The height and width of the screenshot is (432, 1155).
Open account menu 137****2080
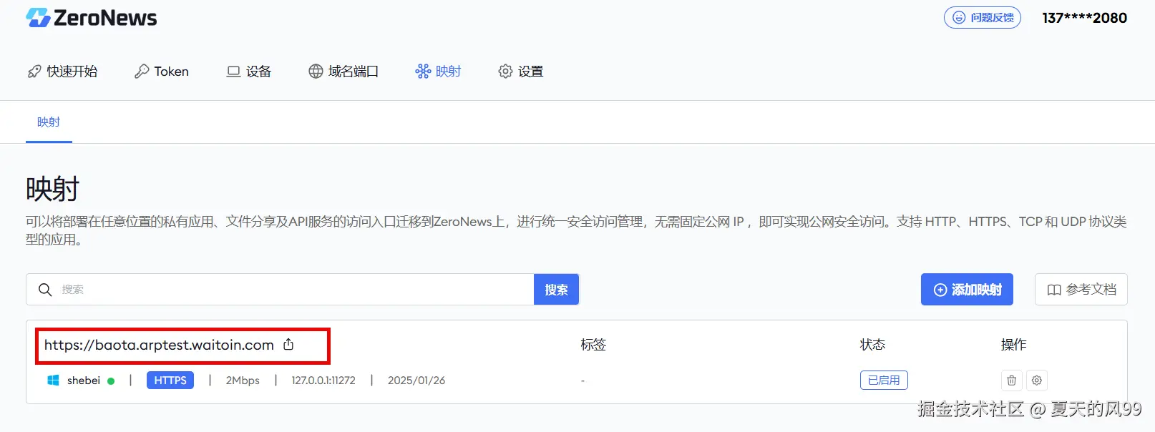coord(1084,18)
